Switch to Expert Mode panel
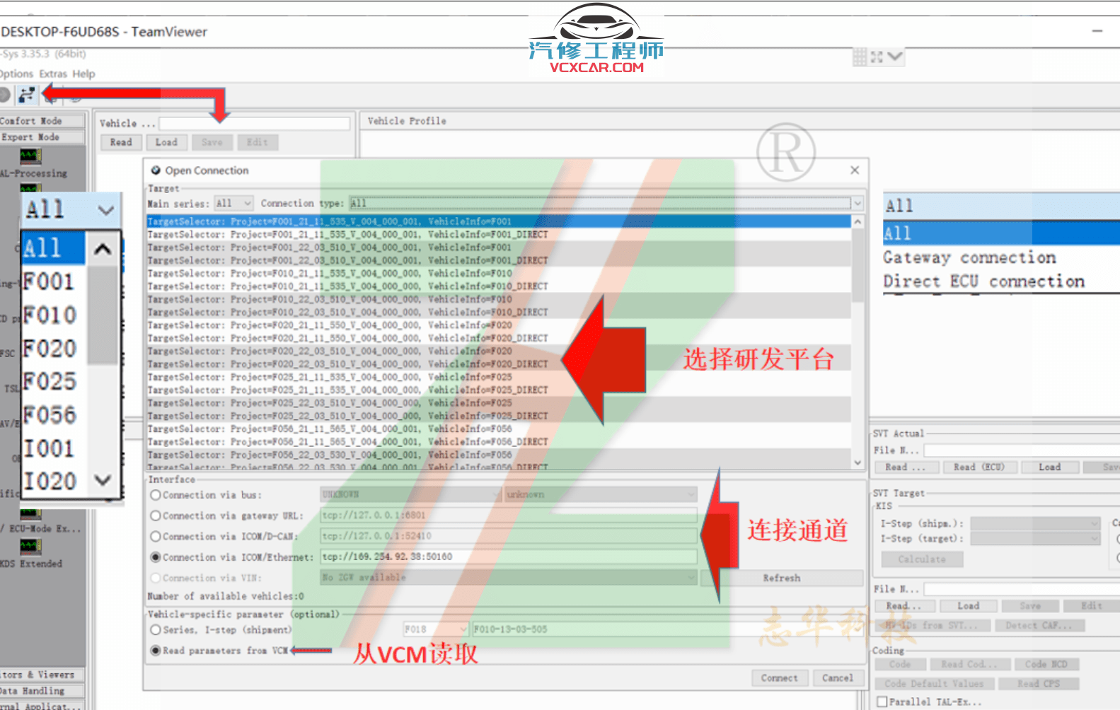The width and height of the screenshot is (1120, 710). pyautogui.click(x=42, y=137)
